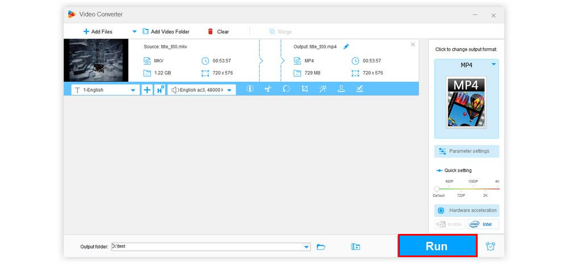This screenshot has height=264, width=568.
Task: Click the MP4 format profile image
Action: coord(466,102)
